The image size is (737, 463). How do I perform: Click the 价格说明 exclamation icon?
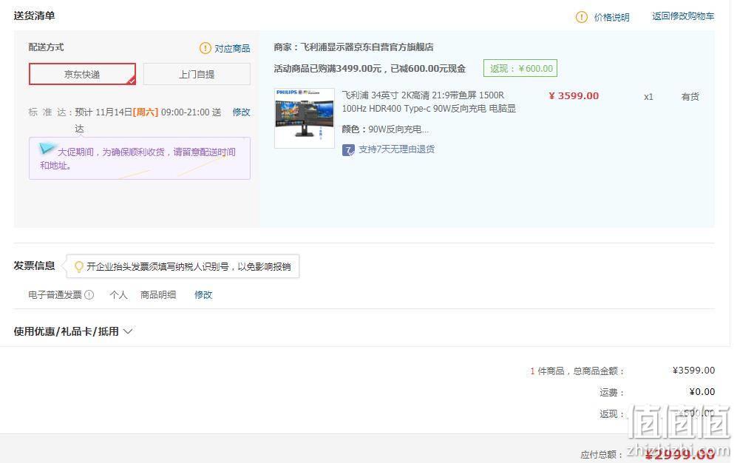tap(582, 18)
